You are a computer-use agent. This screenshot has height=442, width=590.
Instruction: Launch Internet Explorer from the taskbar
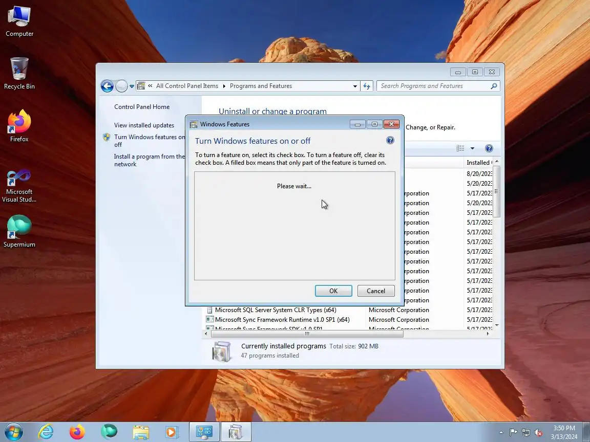[x=46, y=432]
